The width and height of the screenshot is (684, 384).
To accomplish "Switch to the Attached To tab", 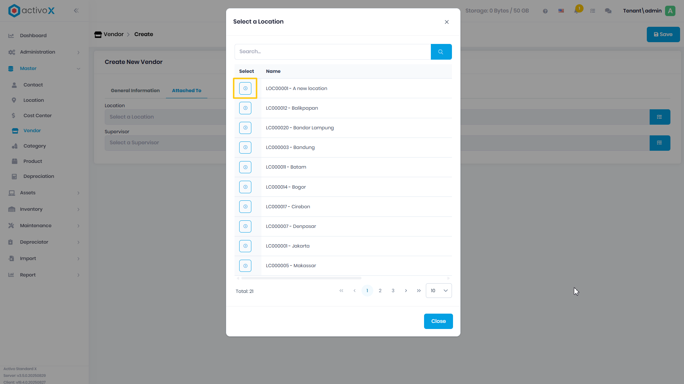I will [x=187, y=90].
